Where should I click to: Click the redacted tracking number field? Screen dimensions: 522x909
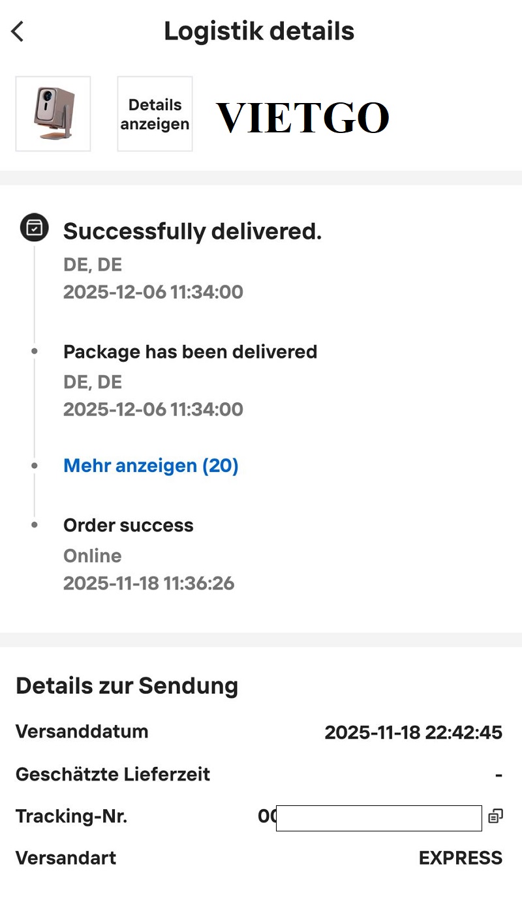coord(378,818)
